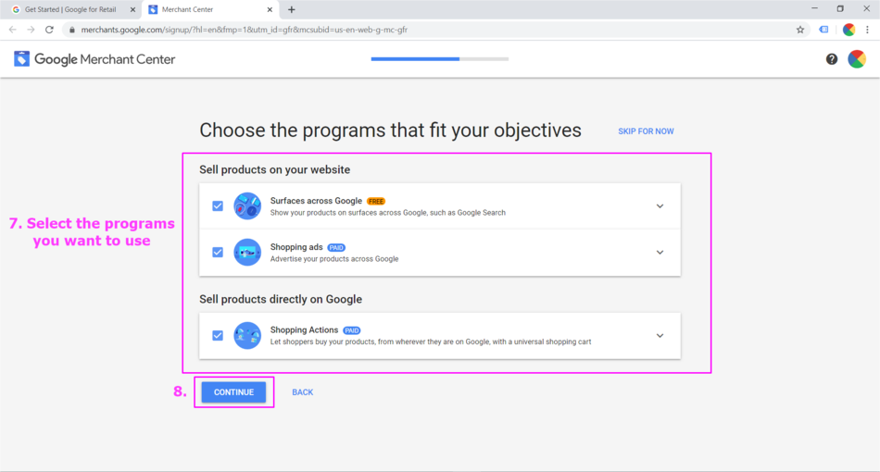Click the signup progress bar
Viewport: 880px width, 472px height.
coord(440,59)
